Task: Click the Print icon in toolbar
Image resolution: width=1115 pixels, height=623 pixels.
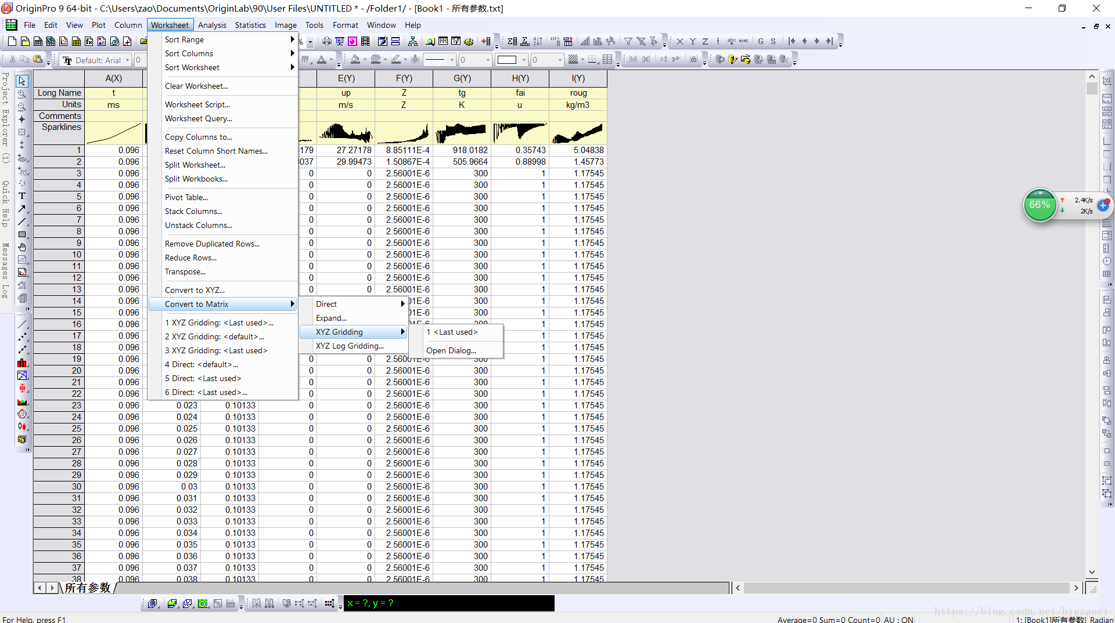Action: 327,41
